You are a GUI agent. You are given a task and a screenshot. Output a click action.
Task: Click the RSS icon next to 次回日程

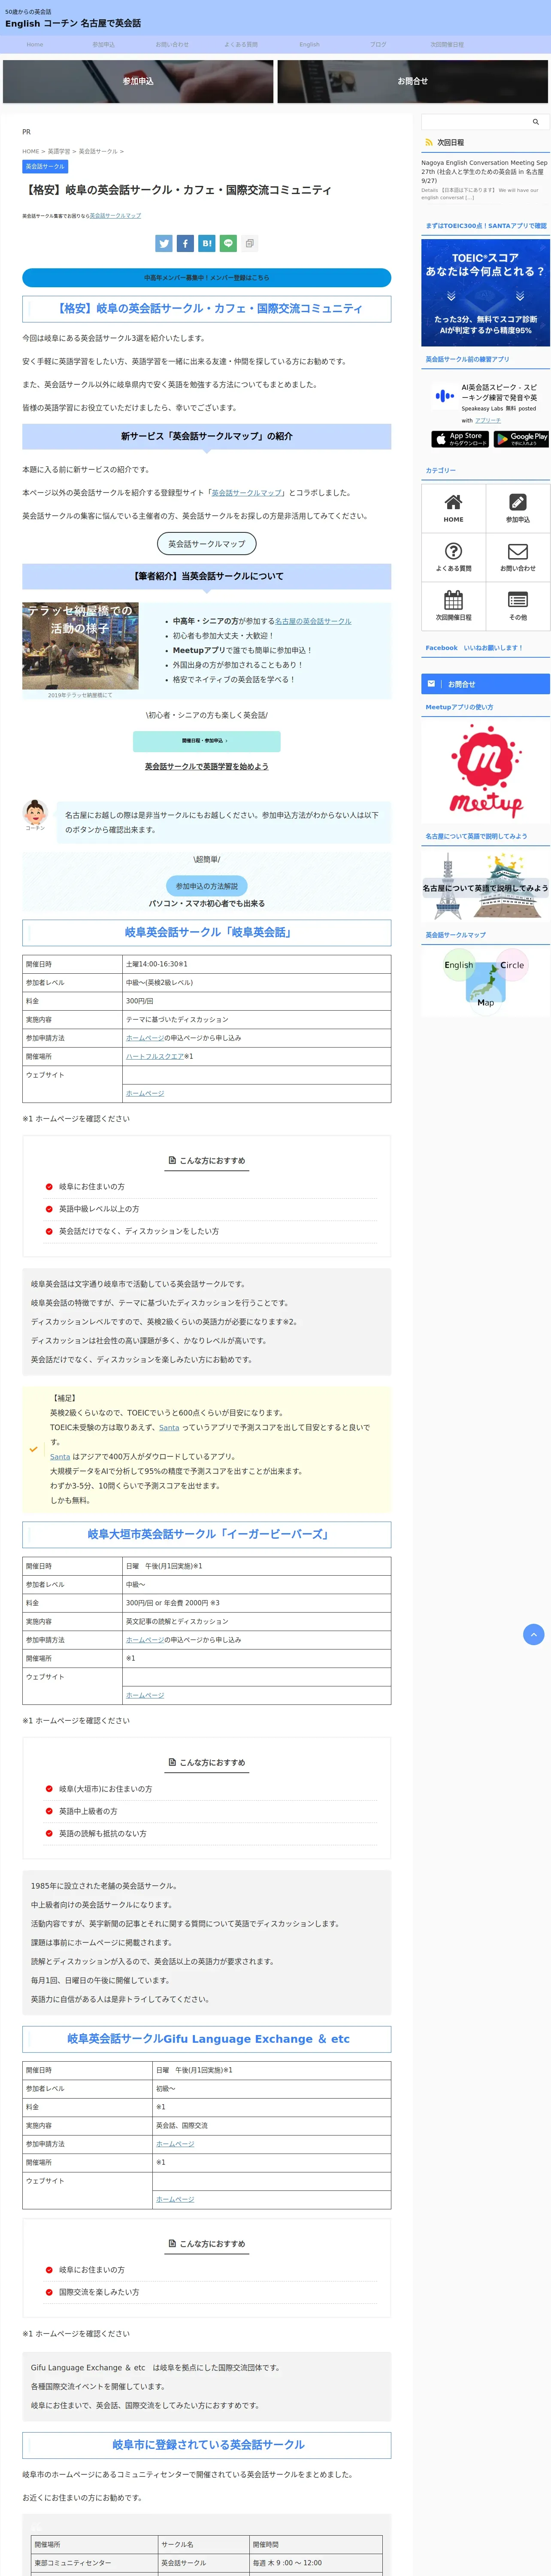[429, 143]
